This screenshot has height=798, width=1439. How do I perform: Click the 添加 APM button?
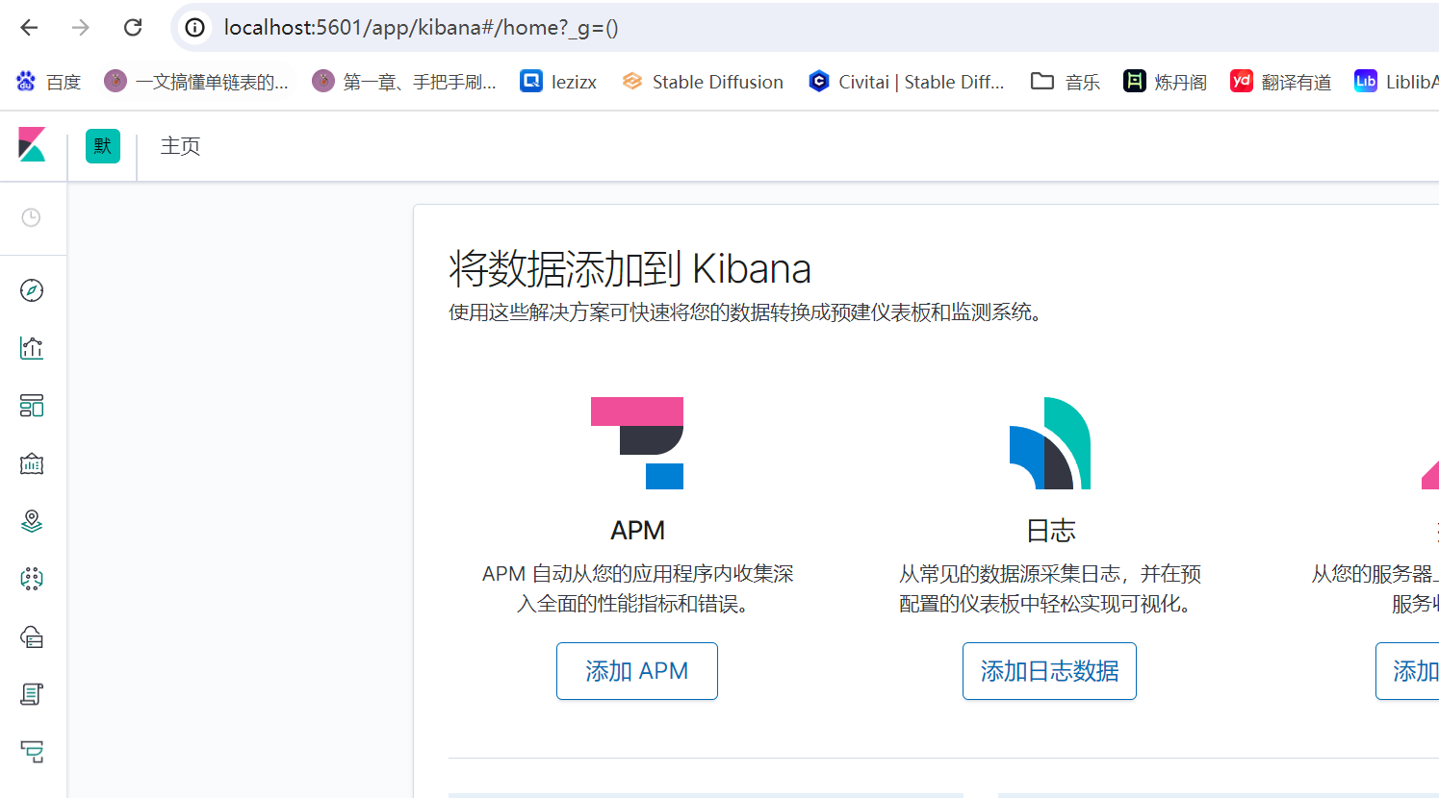tap(636, 671)
